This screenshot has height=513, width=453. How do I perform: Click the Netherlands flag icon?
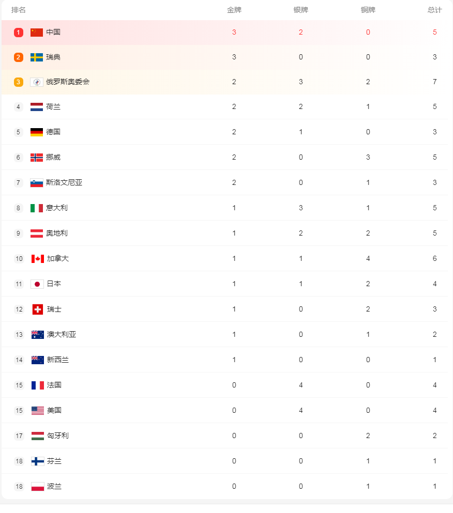tap(37, 107)
